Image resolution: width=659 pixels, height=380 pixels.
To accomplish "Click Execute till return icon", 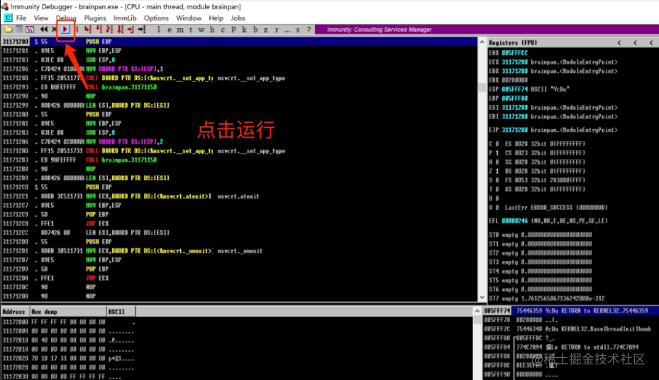I will click(x=131, y=29).
